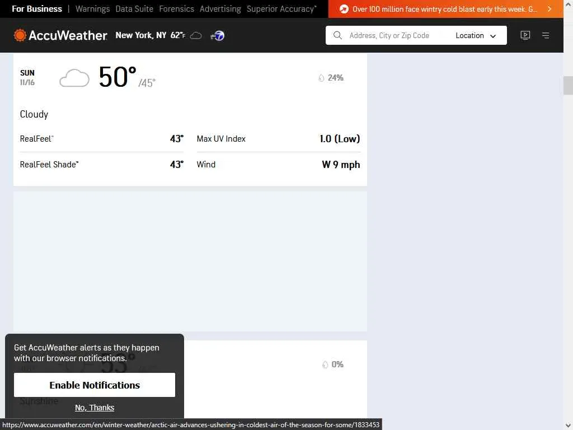The image size is (573, 430).
Task: Open the Warnings menu item
Action: [x=92, y=9]
